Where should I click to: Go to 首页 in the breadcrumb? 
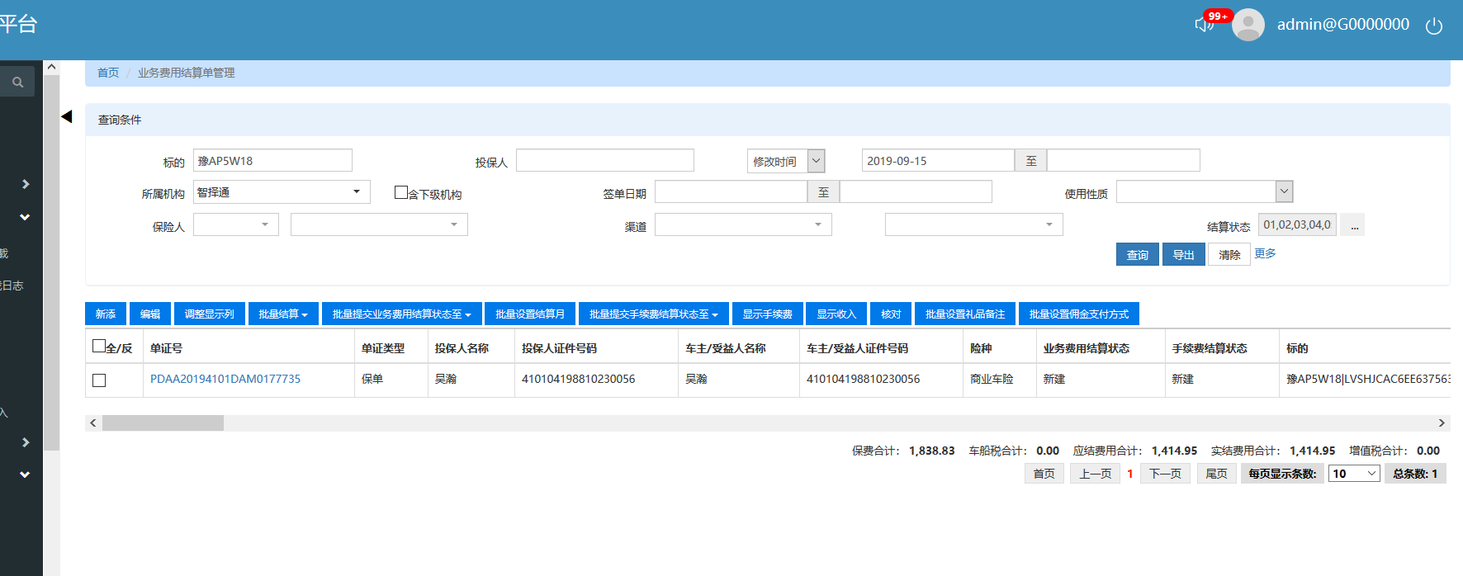click(x=108, y=73)
